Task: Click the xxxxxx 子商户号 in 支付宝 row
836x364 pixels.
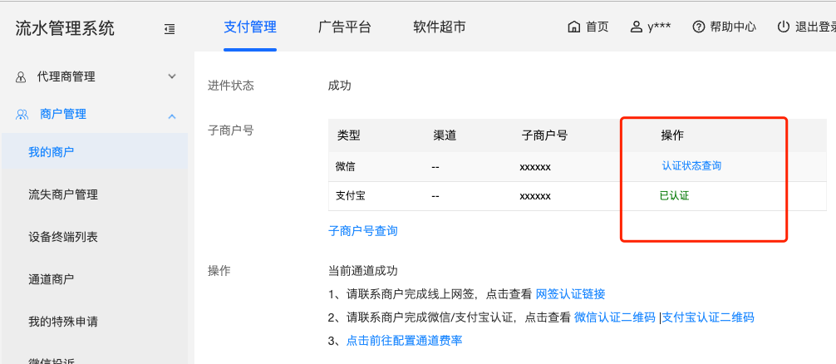Action: click(x=535, y=197)
